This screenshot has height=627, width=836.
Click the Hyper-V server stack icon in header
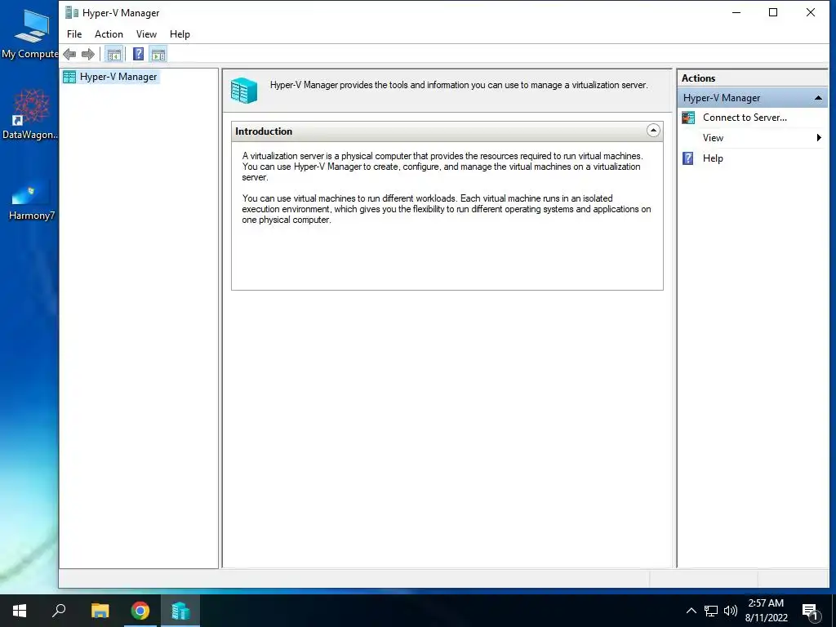(244, 90)
